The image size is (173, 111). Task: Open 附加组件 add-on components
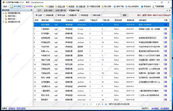(146, 7)
